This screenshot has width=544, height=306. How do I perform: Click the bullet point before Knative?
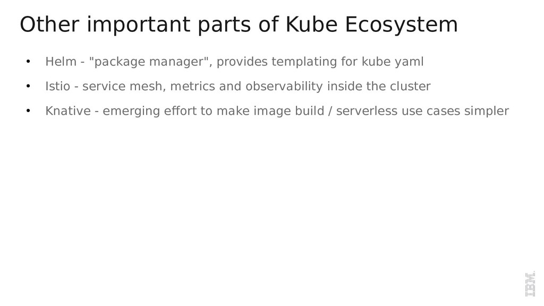point(28,110)
